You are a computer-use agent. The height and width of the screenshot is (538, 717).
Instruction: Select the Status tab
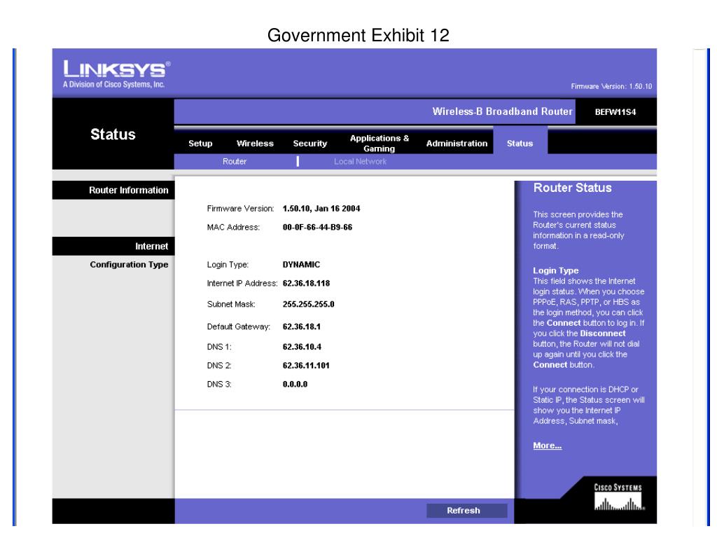(520, 143)
